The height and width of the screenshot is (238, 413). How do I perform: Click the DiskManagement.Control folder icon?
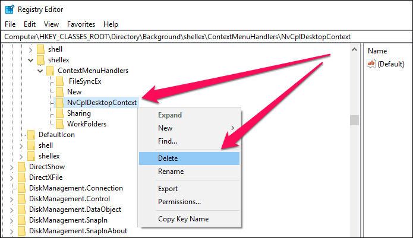point(21,199)
